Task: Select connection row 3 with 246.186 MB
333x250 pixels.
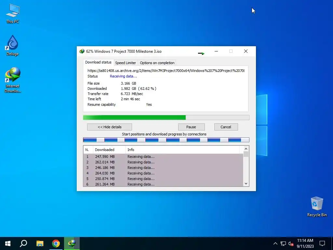Action: click(163, 168)
